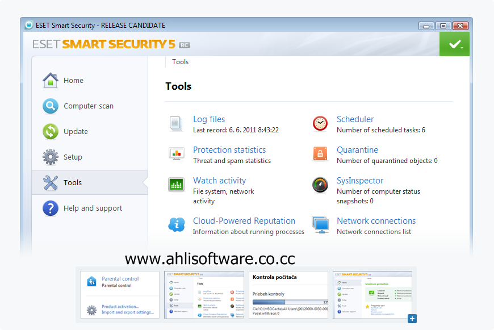Click 'Information about running processes' text
Screen dimensions: 494x330
pos(248,232)
